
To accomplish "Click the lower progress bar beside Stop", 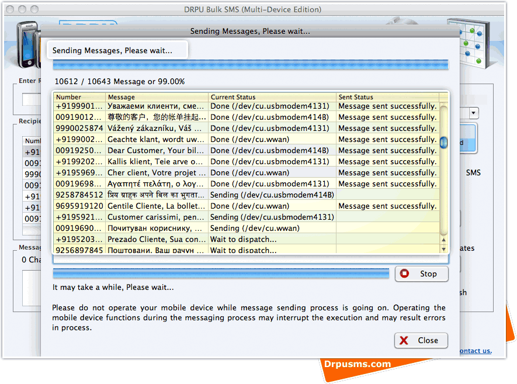I will [221, 273].
